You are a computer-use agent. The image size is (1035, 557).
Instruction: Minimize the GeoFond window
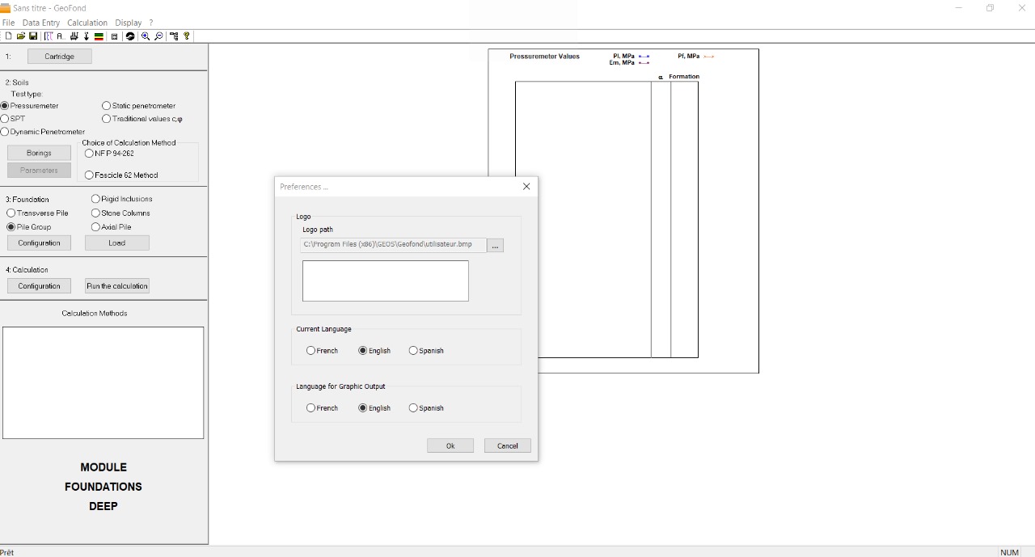959,8
